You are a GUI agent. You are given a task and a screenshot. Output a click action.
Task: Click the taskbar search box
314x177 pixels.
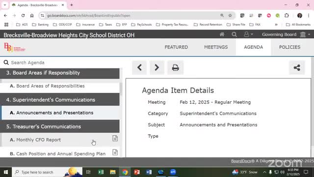(47, 172)
